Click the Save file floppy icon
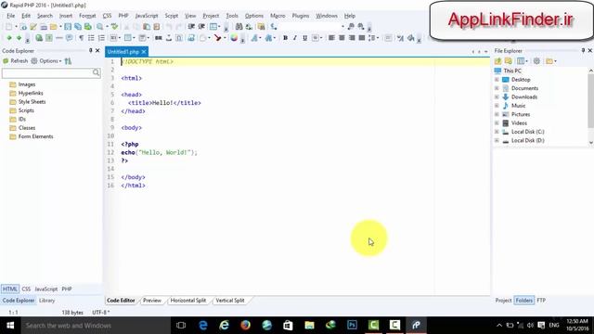Image resolution: width=594 pixels, height=334 pixels. tap(68, 27)
